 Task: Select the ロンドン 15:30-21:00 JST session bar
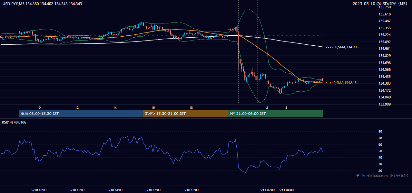click(x=185, y=114)
